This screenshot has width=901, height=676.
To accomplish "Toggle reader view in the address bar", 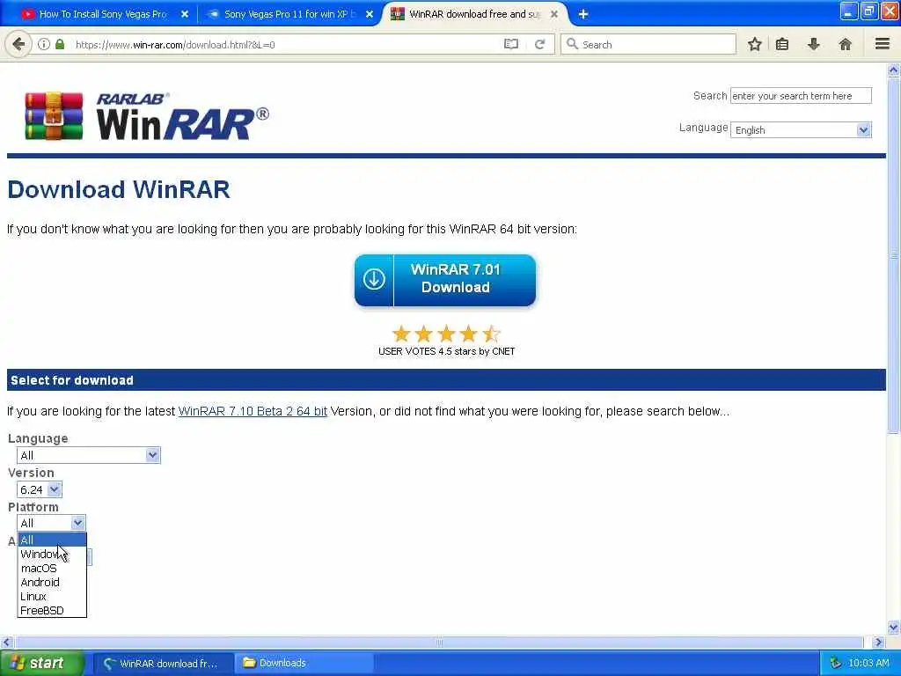I will pos(511,44).
